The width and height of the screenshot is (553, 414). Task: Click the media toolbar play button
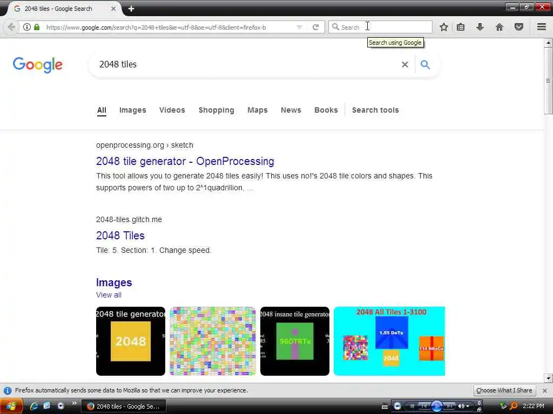436,406
